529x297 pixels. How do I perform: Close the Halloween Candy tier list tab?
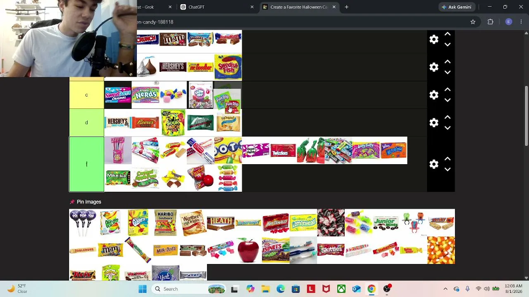coord(334,7)
